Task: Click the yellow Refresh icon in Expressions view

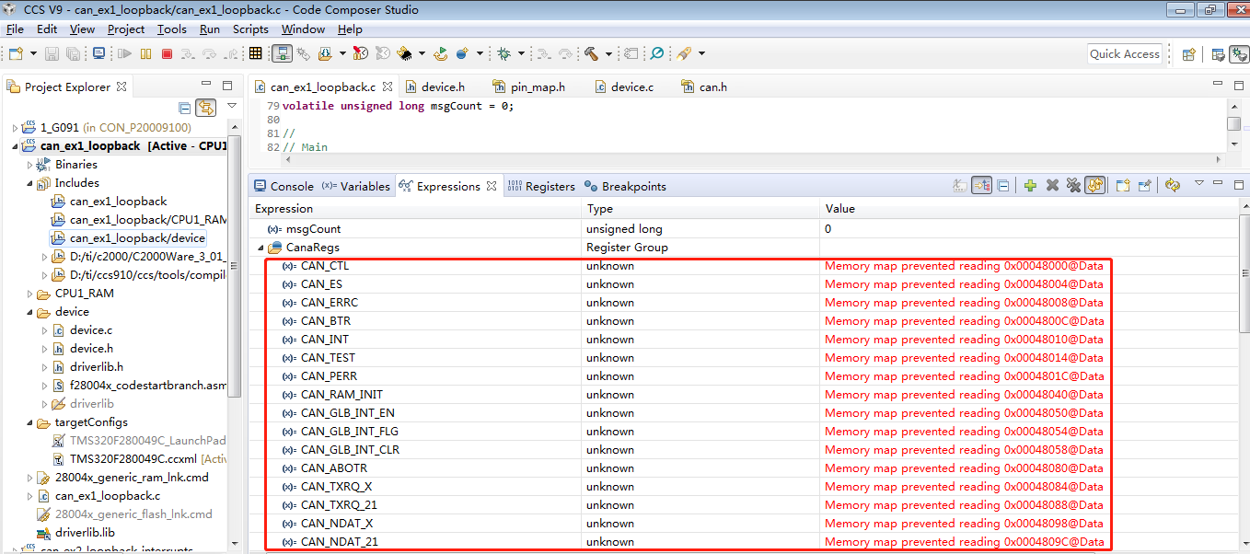Action: [1173, 185]
